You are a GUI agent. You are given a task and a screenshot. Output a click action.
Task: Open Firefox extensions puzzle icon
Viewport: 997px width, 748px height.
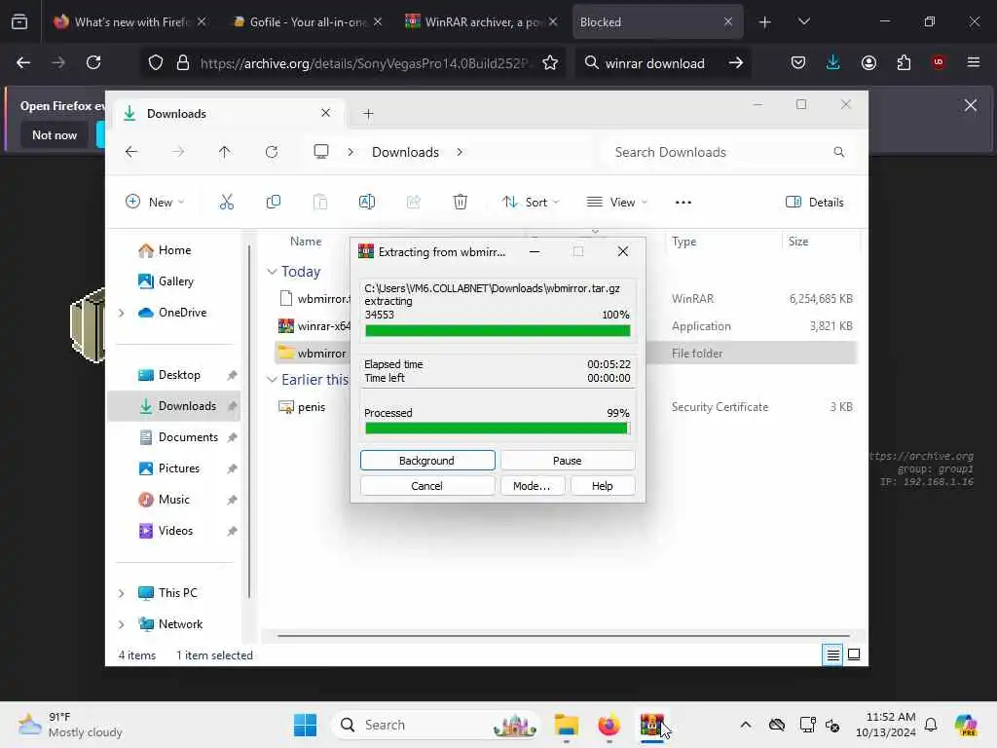click(904, 62)
